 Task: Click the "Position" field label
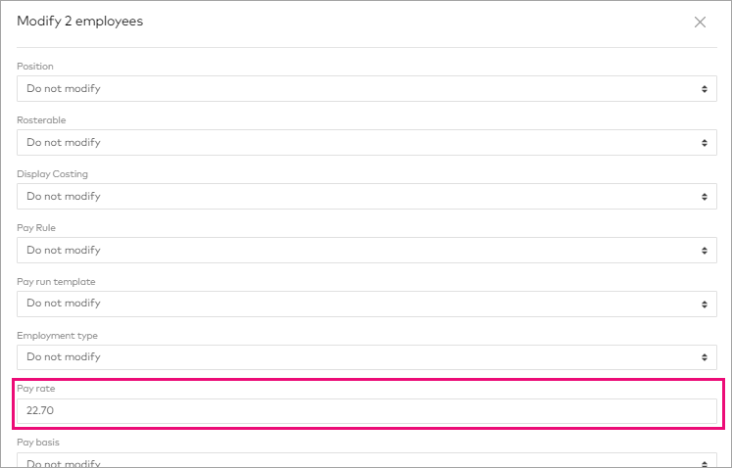click(x=35, y=67)
